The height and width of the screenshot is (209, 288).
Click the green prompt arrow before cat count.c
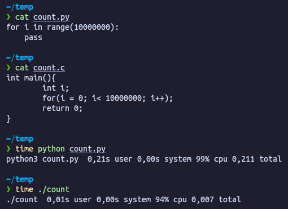point(8,68)
